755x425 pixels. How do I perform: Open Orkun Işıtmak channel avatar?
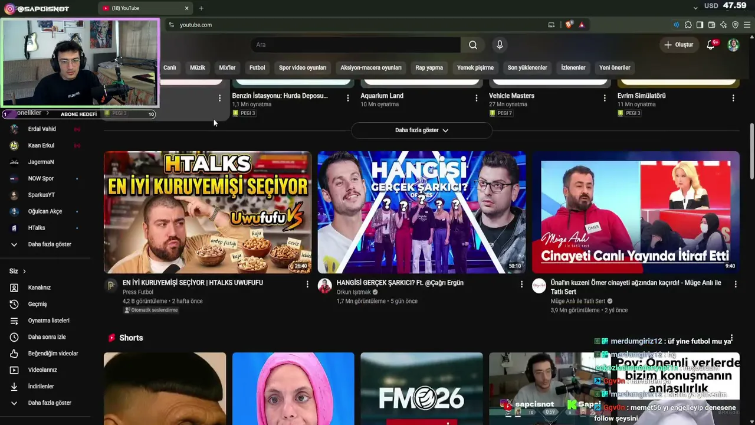(325, 286)
